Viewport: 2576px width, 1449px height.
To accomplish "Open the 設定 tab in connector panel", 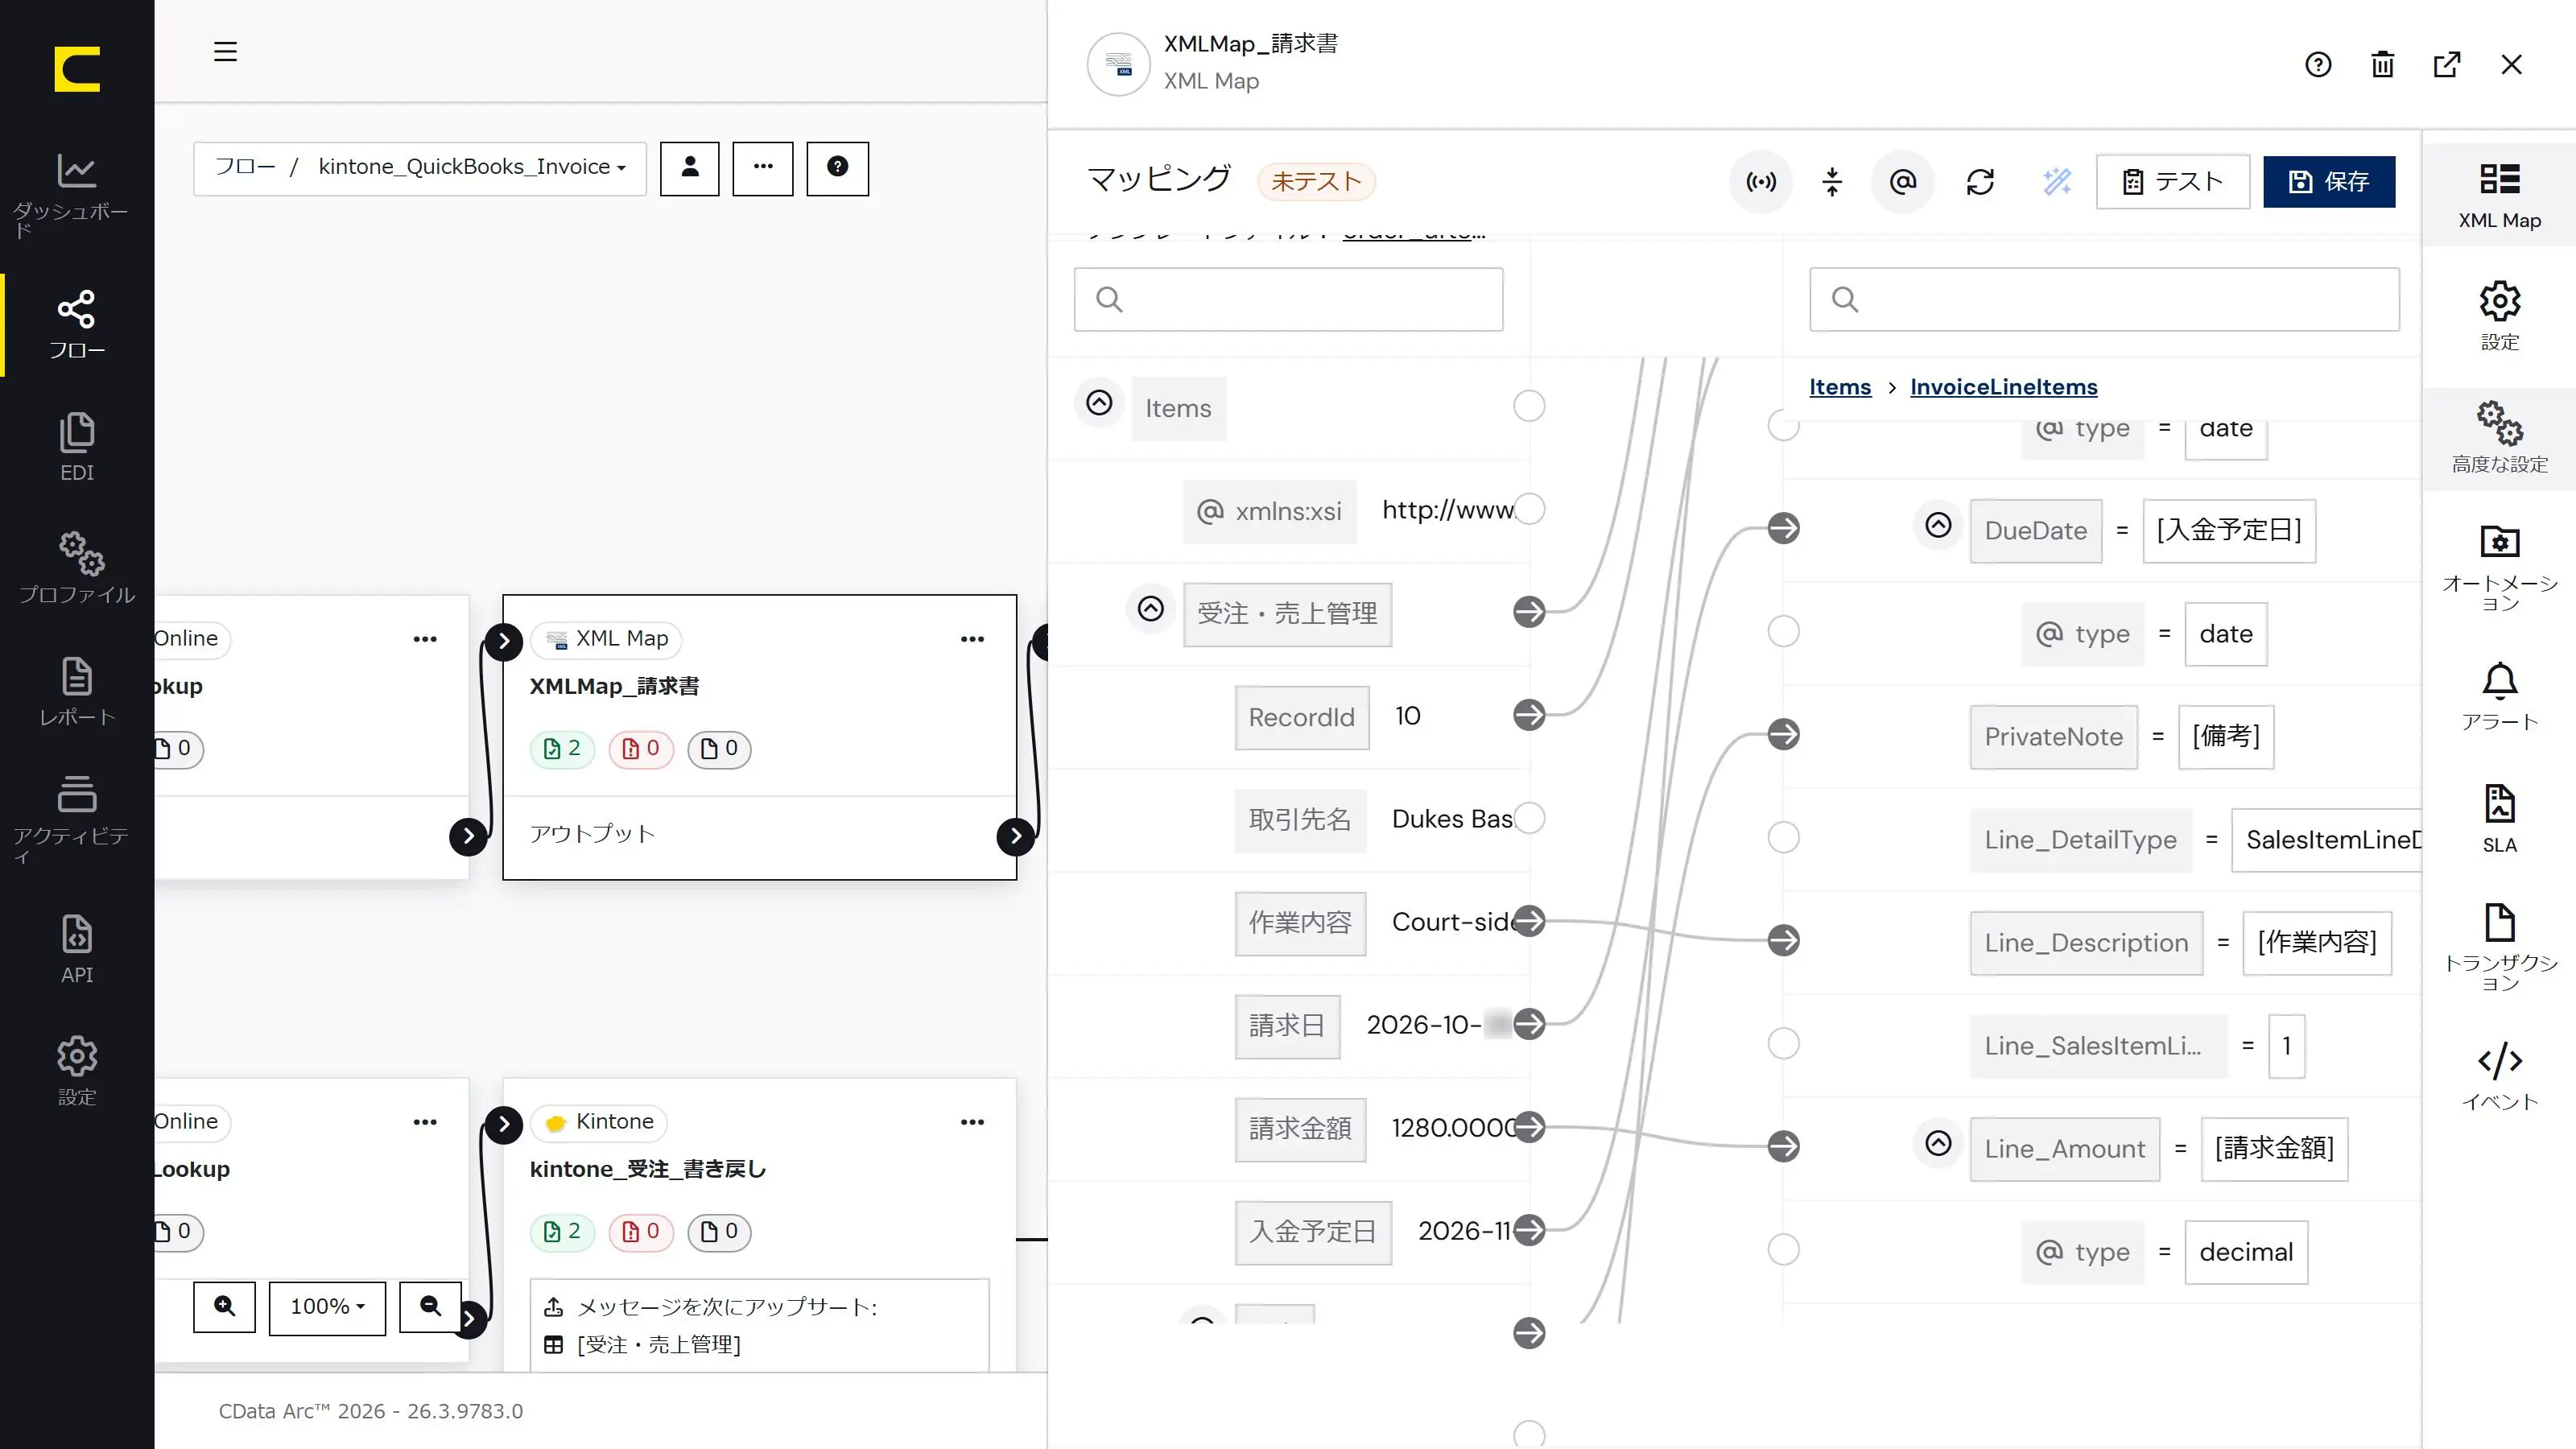I will 2499,317.
